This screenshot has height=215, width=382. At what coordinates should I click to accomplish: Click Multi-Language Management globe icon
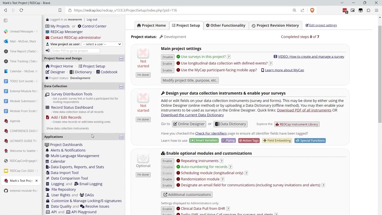click(x=47, y=156)
